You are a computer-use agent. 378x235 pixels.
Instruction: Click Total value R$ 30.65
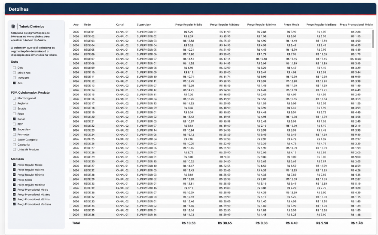click(225, 223)
